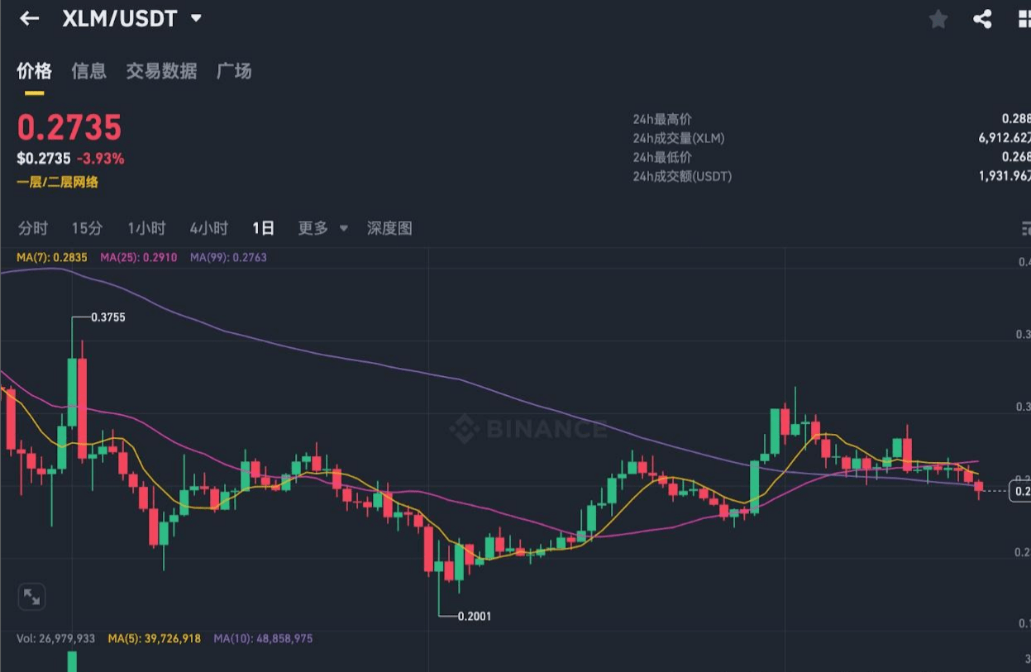Viewport: 1031px width, 672px height.
Task: Open the share icon
Action: click(982, 19)
